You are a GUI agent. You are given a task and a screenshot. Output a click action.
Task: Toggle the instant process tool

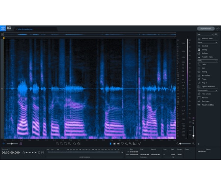coord(139,144)
